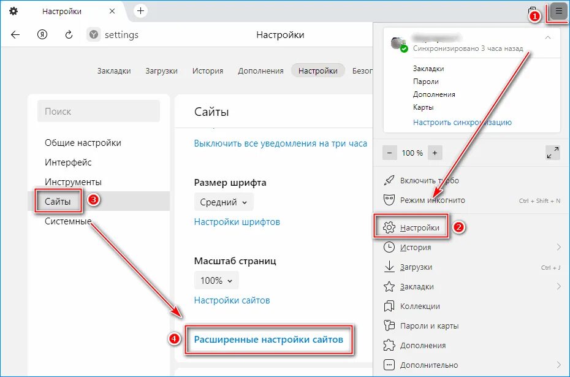Switch to the Дополнения top tab

(x=260, y=71)
